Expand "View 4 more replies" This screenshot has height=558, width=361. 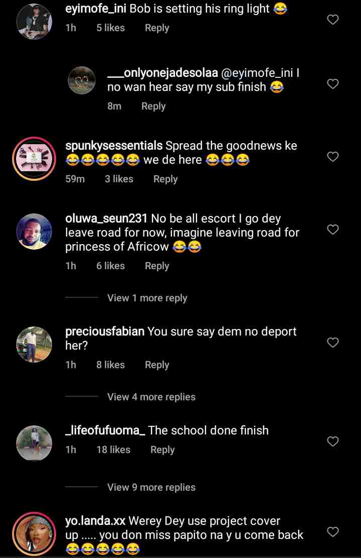click(x=151, y=397)
